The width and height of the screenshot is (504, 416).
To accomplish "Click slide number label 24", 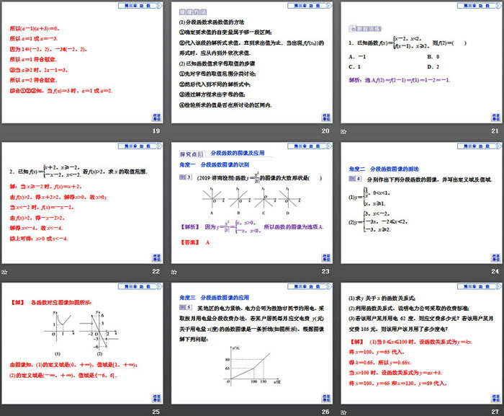I will point(495,271).
